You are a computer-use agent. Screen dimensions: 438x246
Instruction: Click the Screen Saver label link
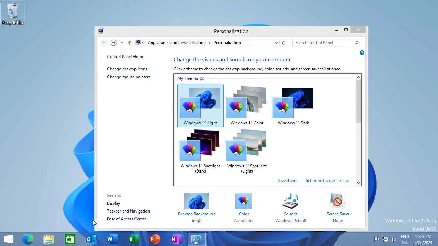(x=338, y=214)
